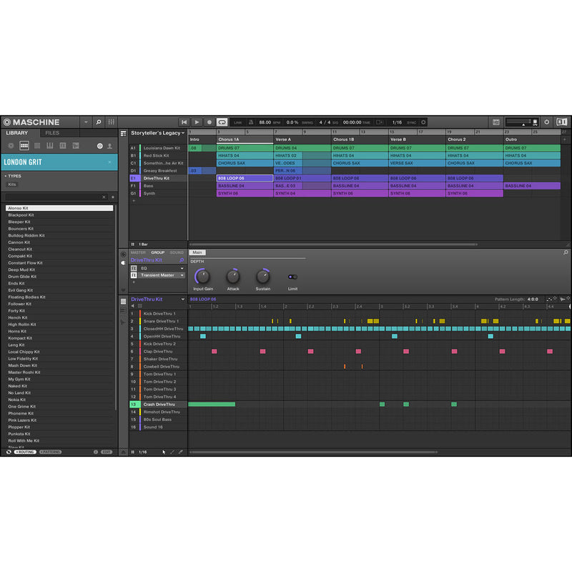The width and height of the screenshot is (572, 572).
Task: Click the record button in the transport bar
Action: [209, 122]
